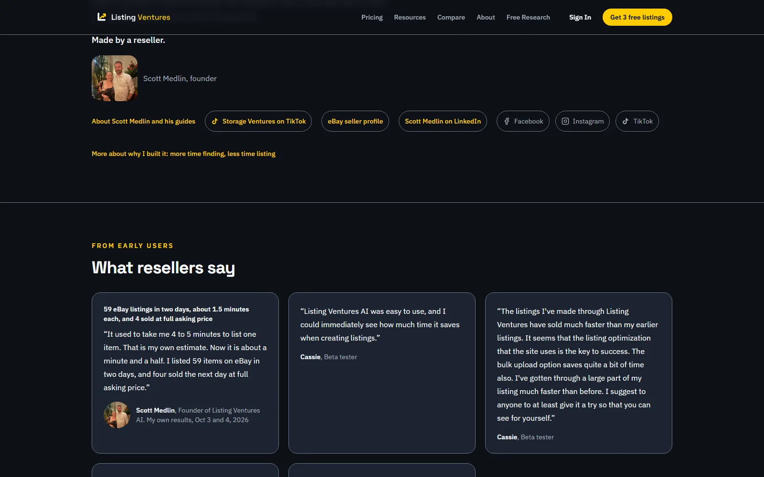Image resolution: width=764 pixels, height=477 pixels.
Task: Open Pricing in the navigation bar
Action: coord(372,17)
